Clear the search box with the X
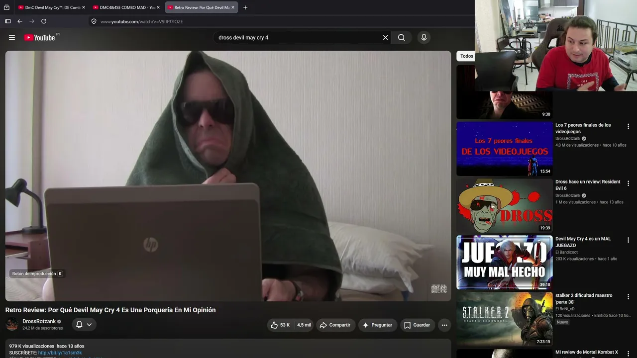This screenshot has width=637, height=358. pyautogui.click(x=385, y=37)
